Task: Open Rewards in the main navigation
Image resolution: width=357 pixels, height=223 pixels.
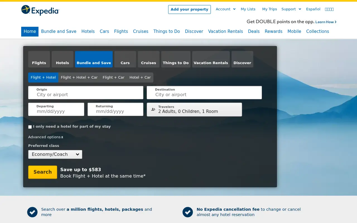Action: (x=274, y=31)
